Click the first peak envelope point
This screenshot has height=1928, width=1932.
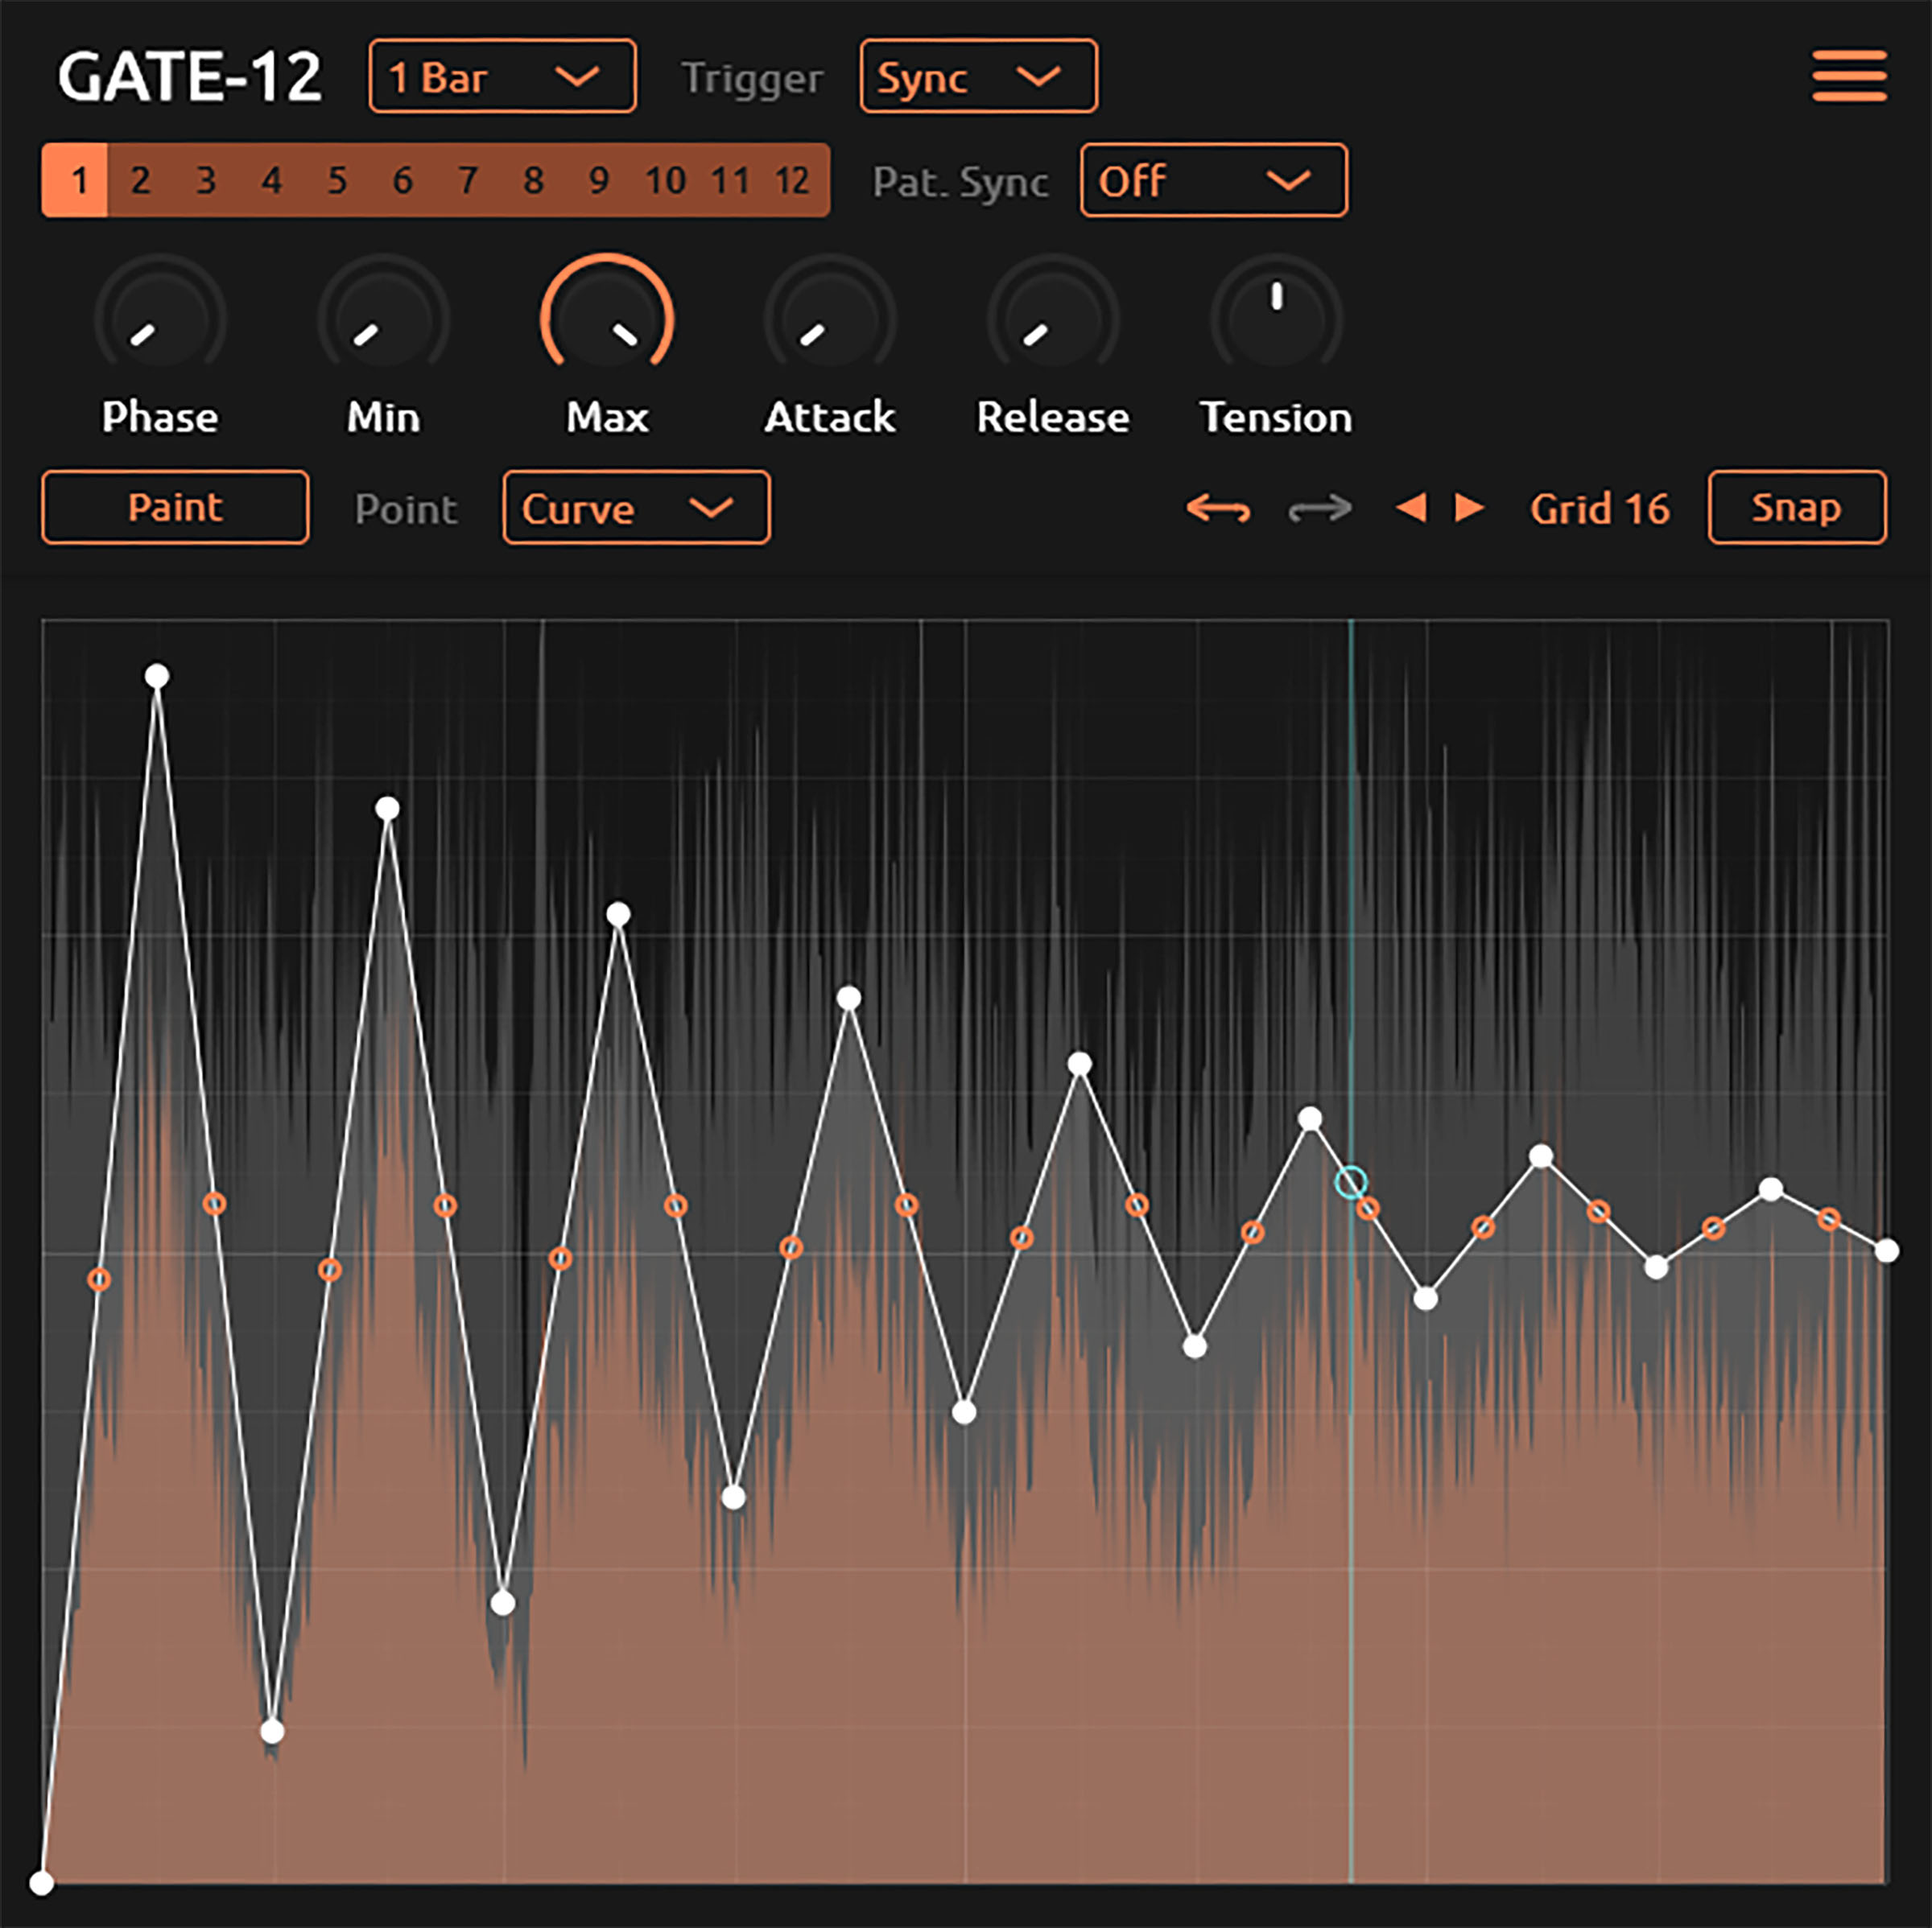point(157,677)
